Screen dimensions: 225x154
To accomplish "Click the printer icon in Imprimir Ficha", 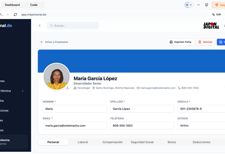I will (x=171, y=42).
